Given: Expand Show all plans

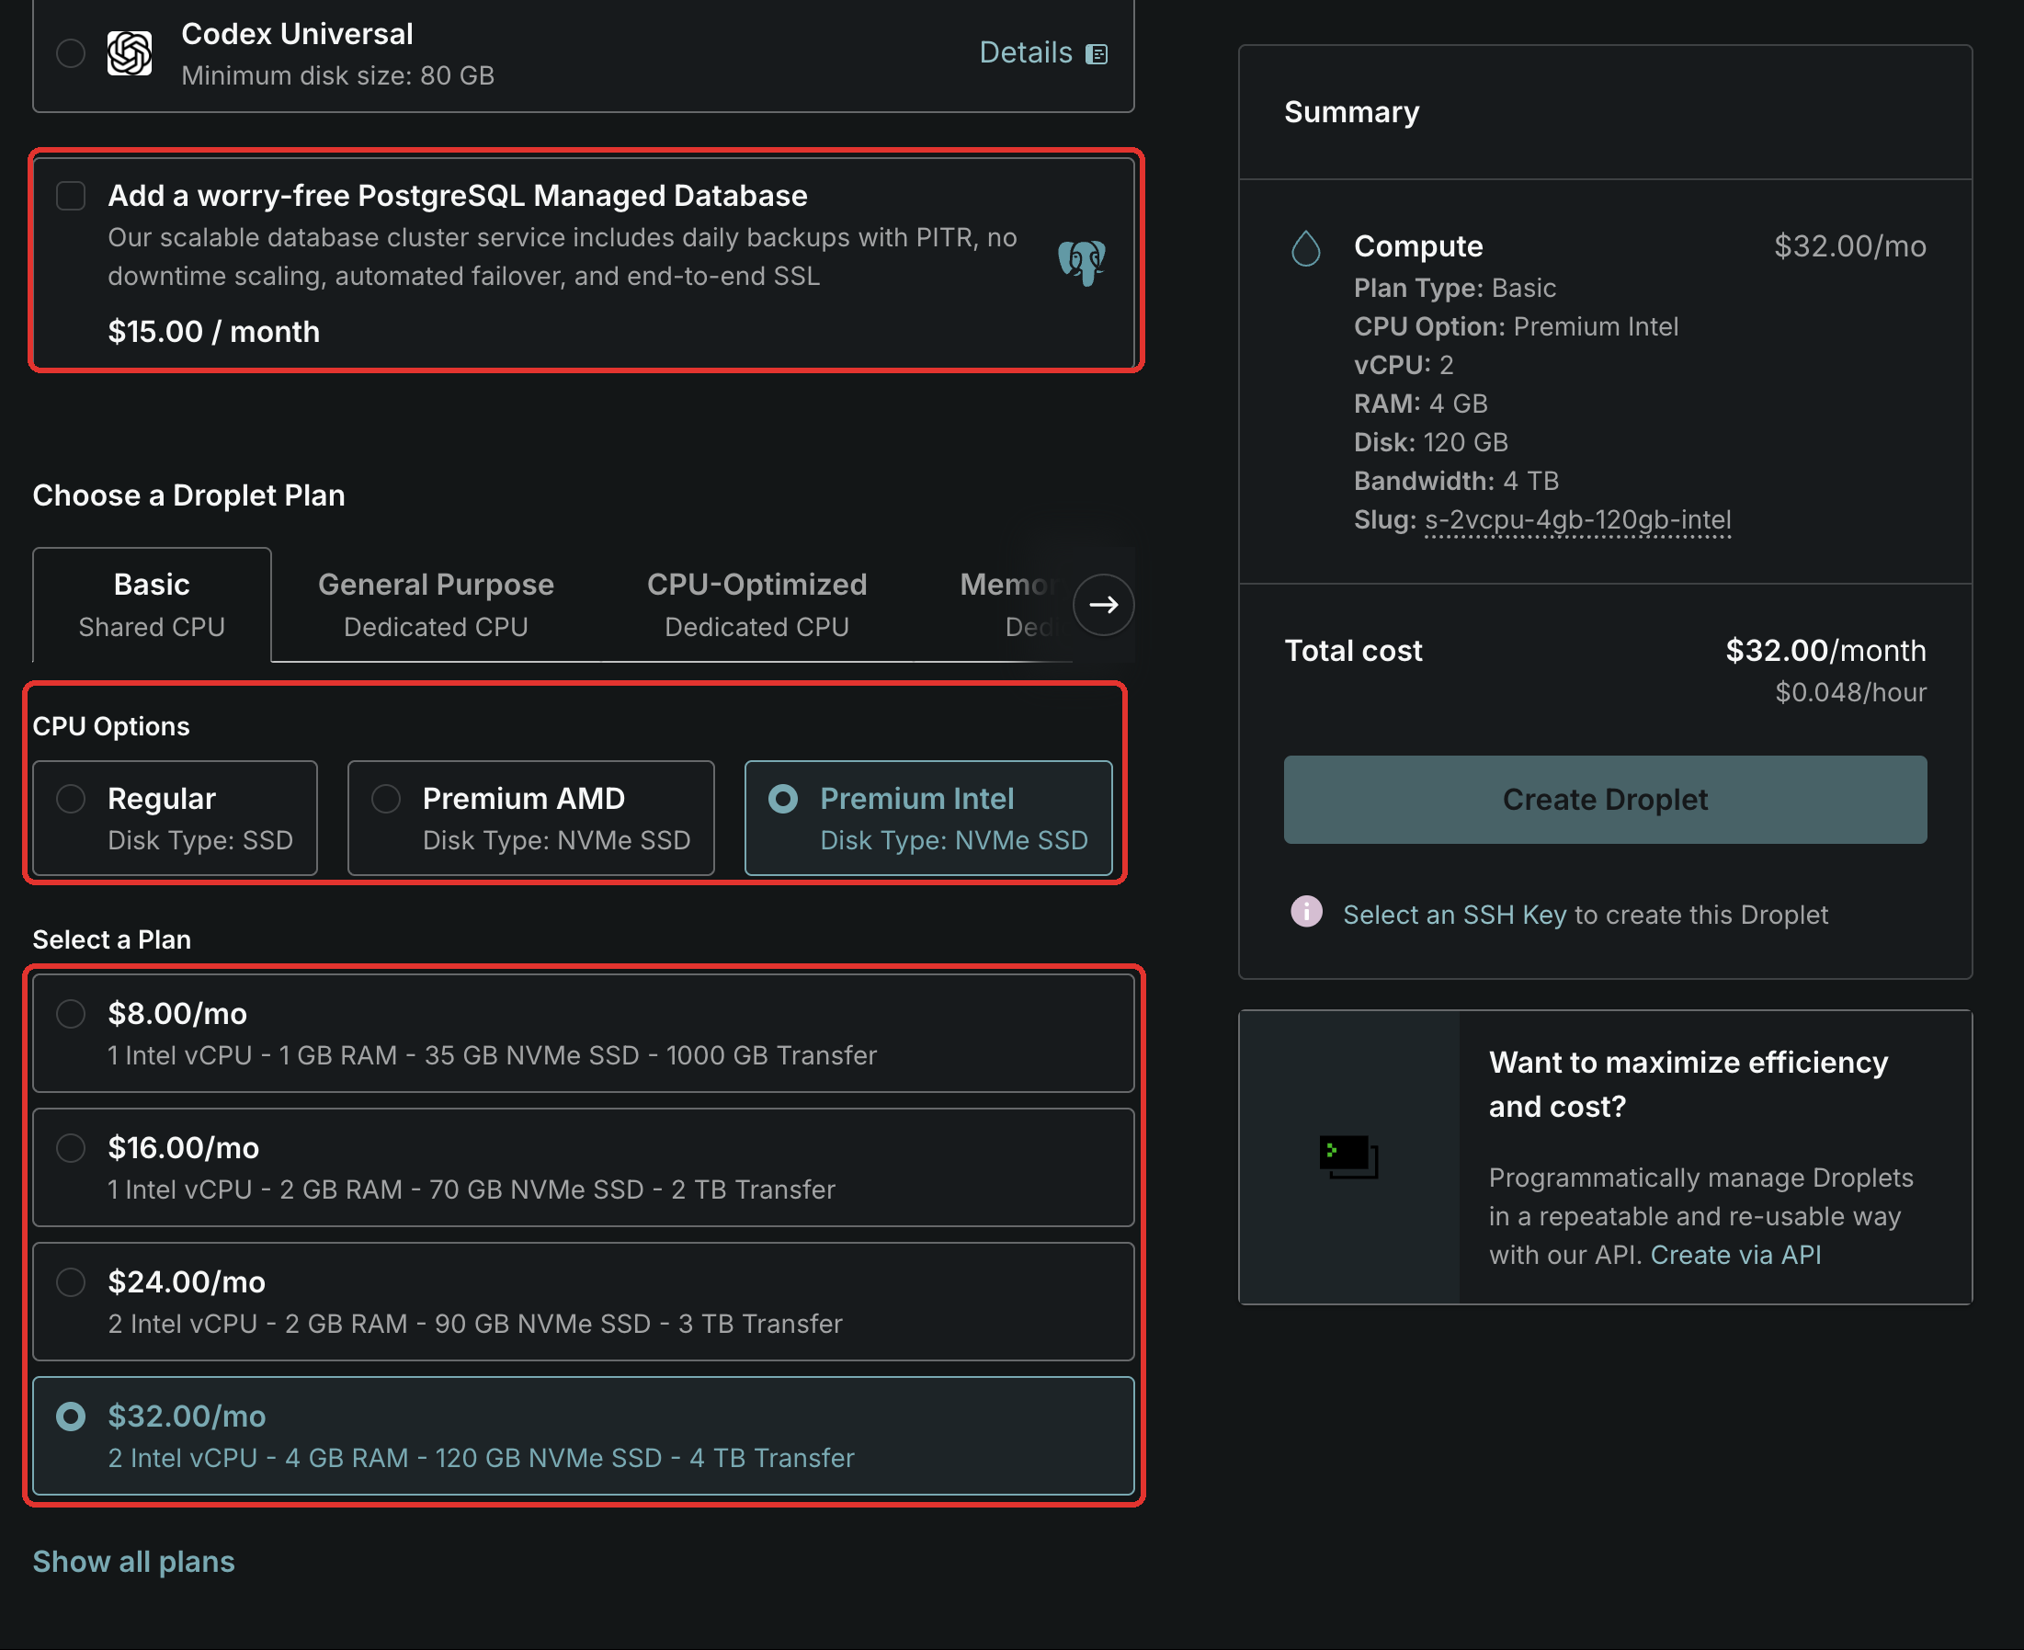Looking at the screenshot, I should 133,1562.
